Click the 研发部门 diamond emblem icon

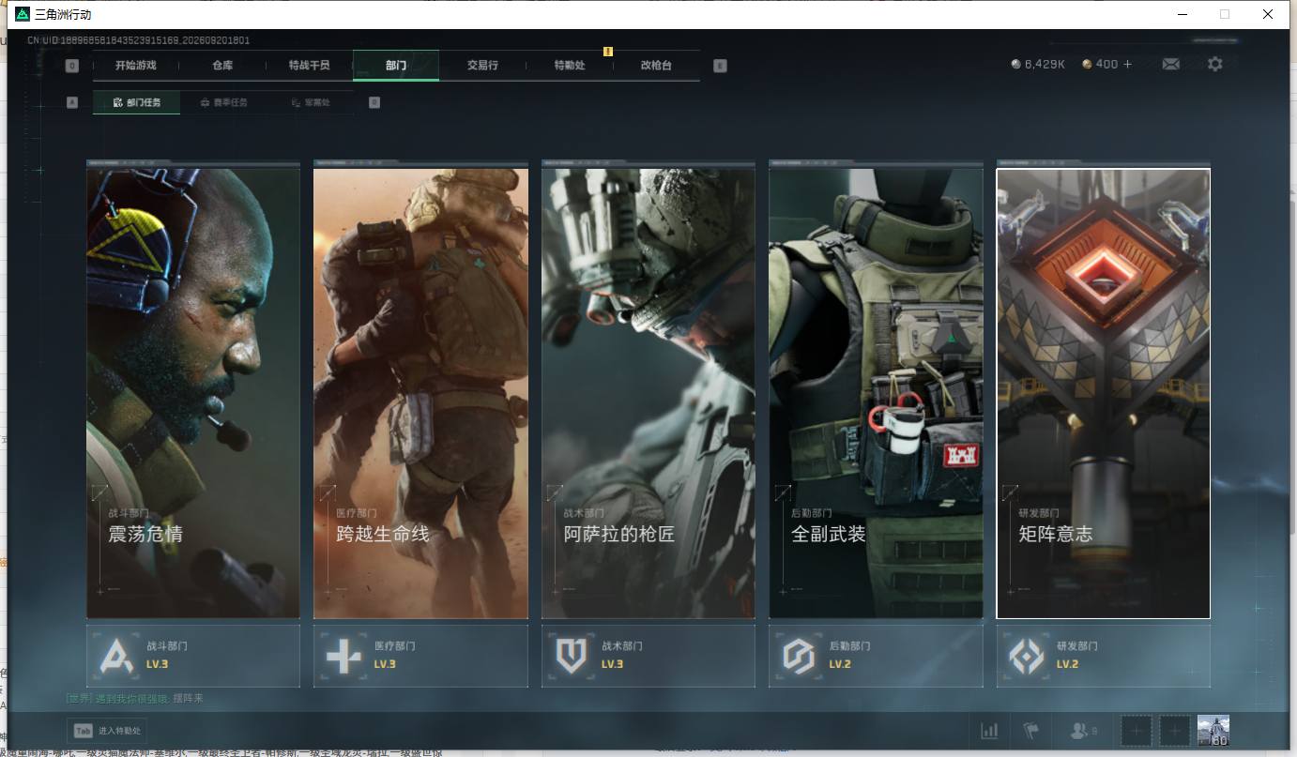(x=1026, y=656)
